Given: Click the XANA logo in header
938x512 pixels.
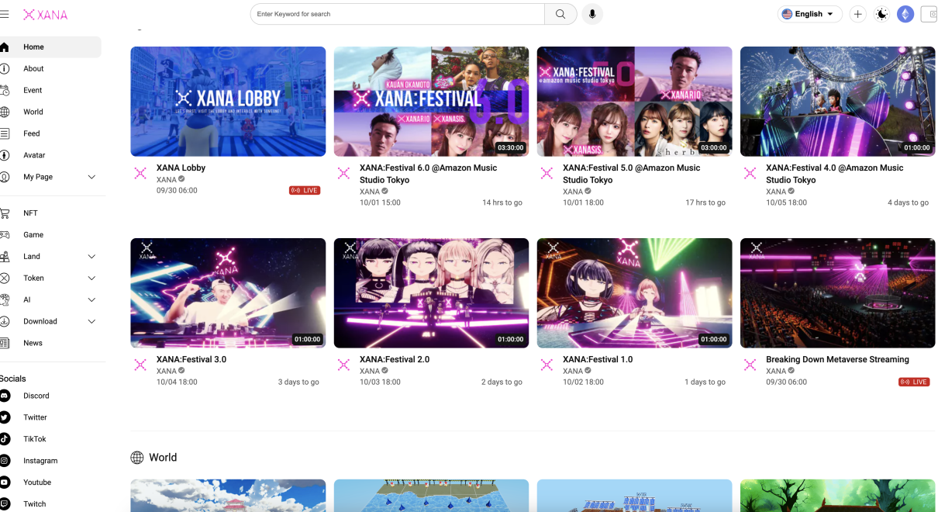Looking at the screenshot, I should tap(45, 15).
